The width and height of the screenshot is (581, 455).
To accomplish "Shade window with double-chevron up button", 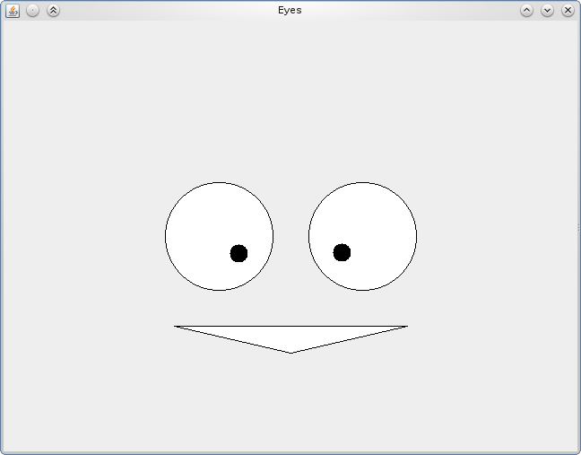I will [54, 11].
